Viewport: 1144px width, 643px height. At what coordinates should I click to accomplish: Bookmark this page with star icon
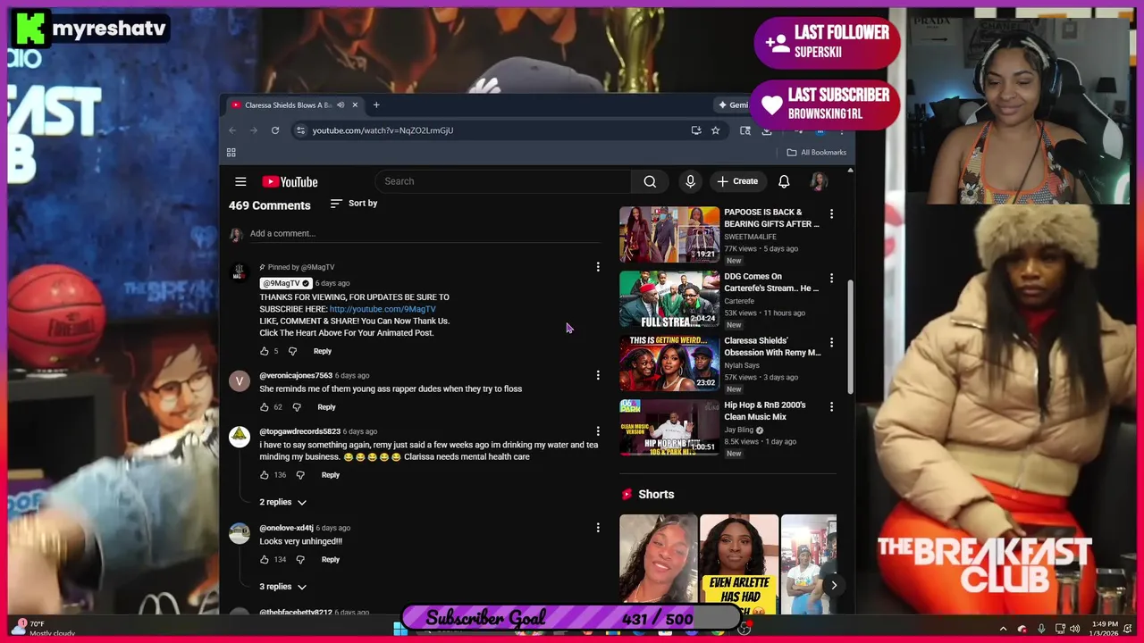click(715, 130)
